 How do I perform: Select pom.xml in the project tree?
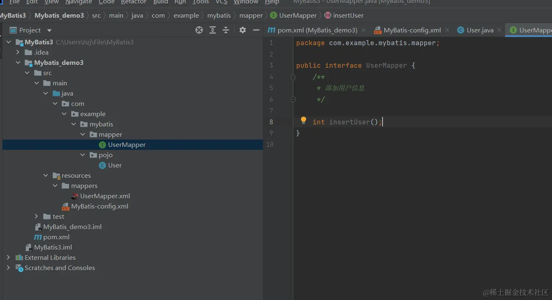point(56,237)
